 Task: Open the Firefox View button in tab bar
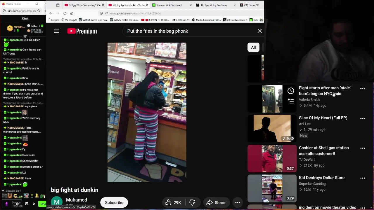[58, 5]
